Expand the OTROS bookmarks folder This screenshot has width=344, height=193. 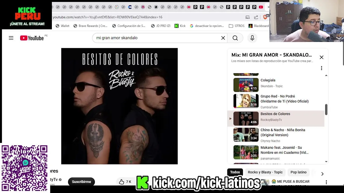click(x=236, y=26)
